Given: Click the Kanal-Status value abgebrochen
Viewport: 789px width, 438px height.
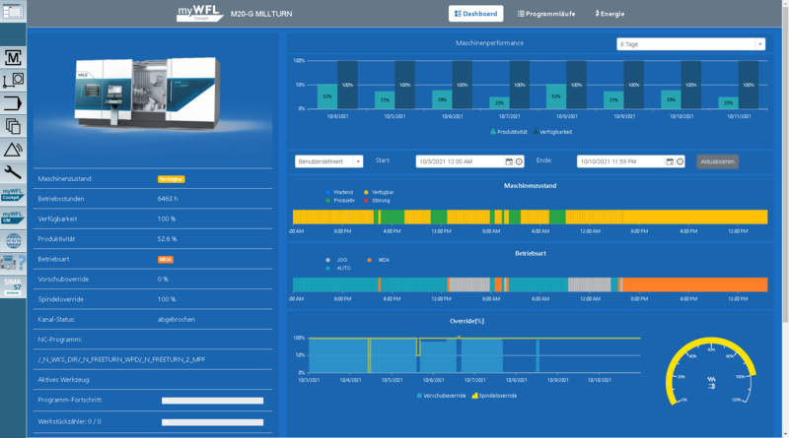Looking at the screenshot, I should click(177, 320).
